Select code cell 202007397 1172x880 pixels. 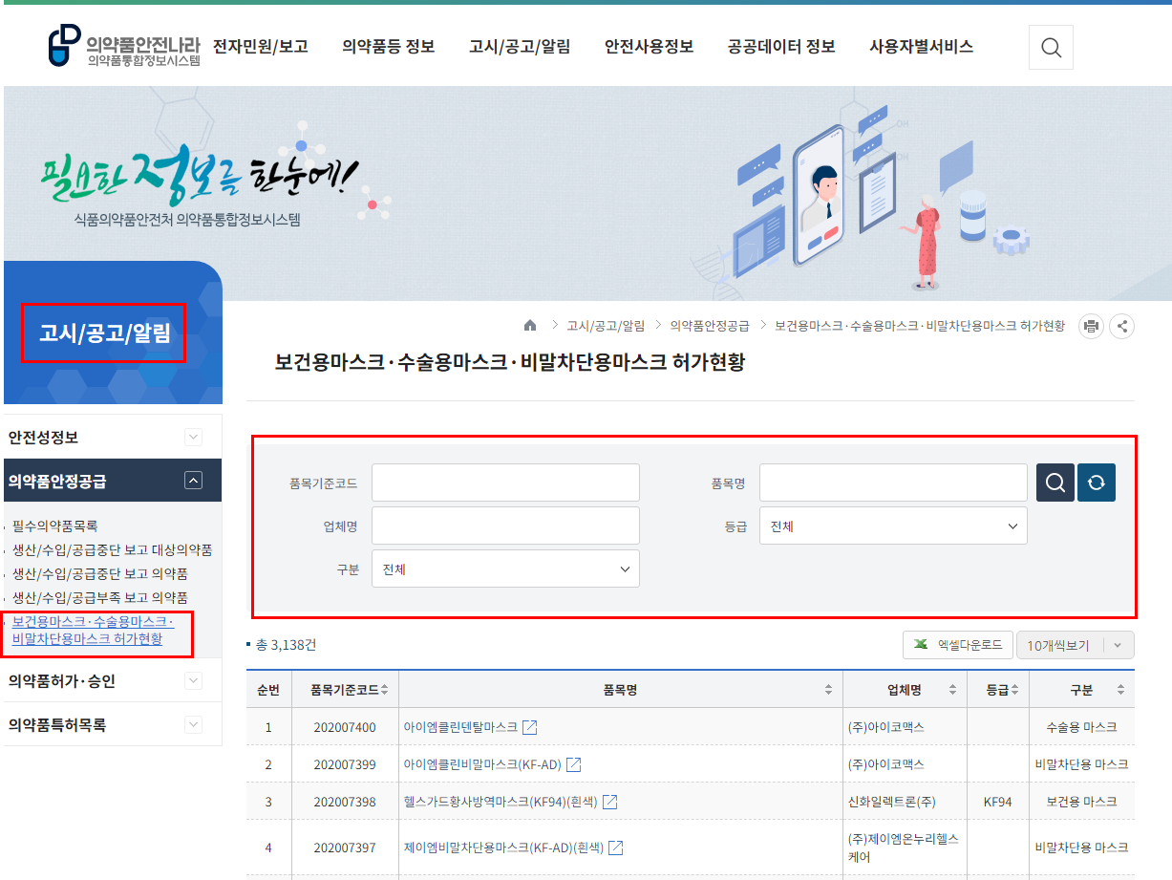[x=345, y=848]
